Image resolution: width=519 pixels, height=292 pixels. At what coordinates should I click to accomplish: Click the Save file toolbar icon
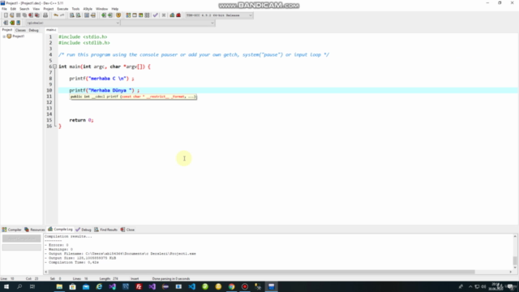[18, 15]
